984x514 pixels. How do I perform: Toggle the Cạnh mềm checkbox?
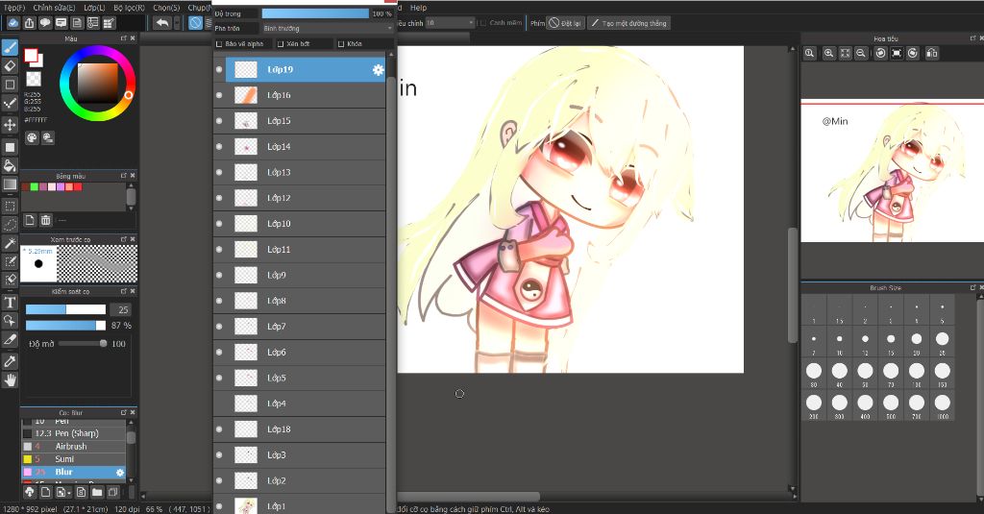[x=483, y=23]
